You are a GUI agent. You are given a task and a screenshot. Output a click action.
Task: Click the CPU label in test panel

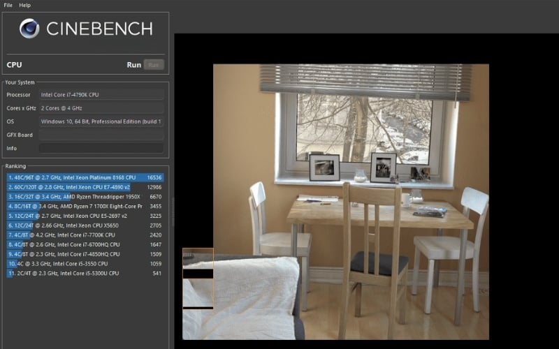tap(14, 65)
